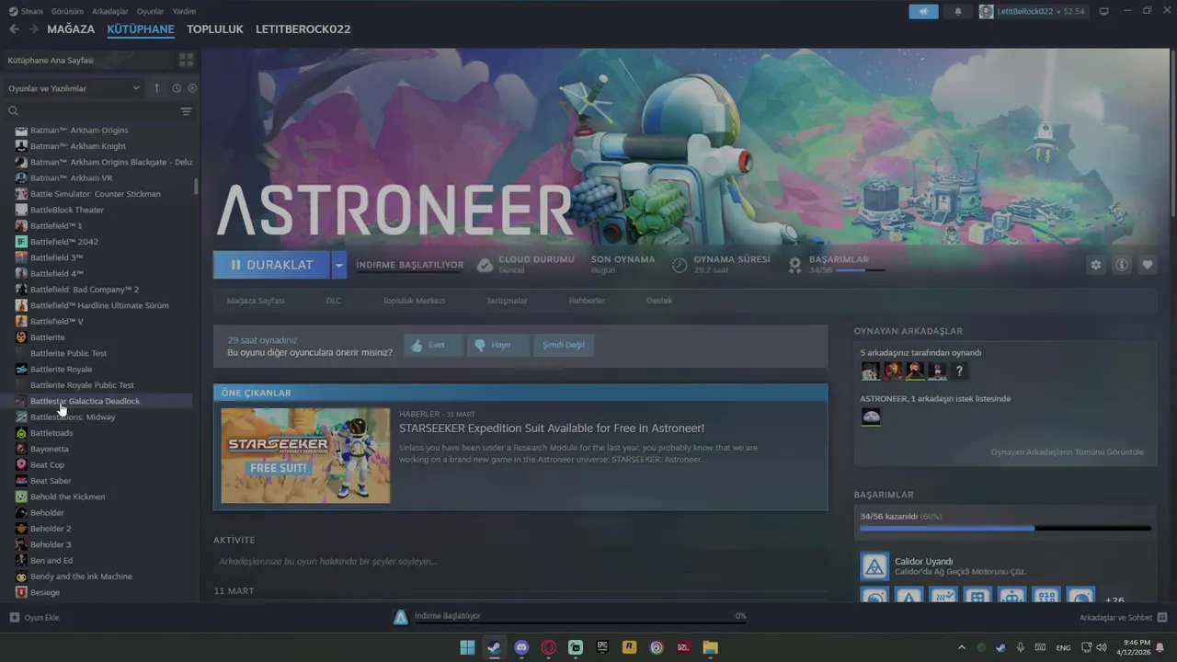
Task: Switch library to grid view icon
Action: pos(187,60)
